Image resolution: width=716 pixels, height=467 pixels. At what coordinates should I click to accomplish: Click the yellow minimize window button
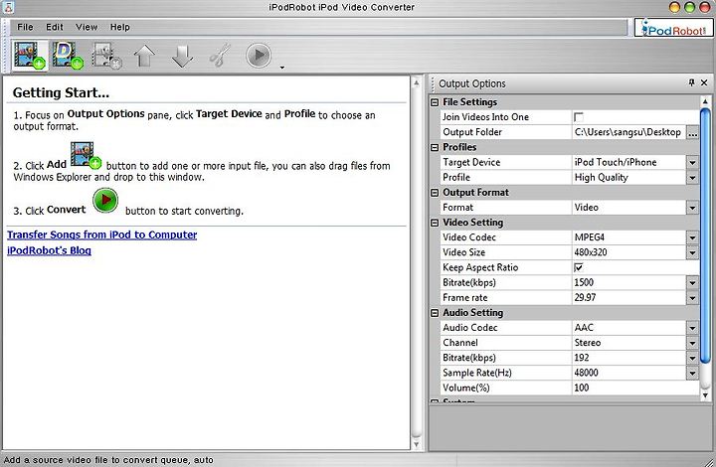pos(674,7)
